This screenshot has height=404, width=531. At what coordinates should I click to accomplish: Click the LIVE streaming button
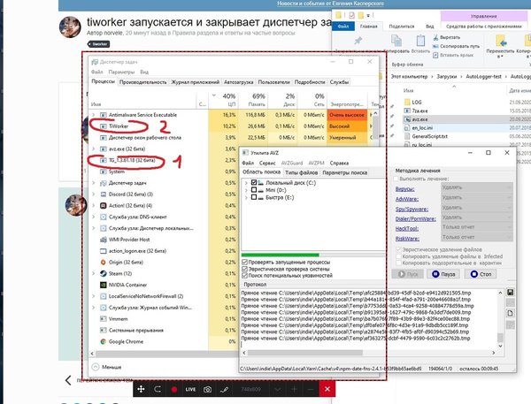tap(190, 390)
